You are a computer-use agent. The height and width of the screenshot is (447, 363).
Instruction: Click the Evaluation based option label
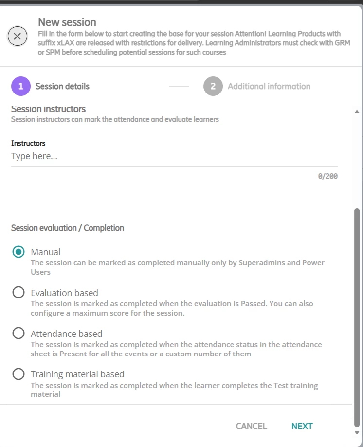[64, 293]
